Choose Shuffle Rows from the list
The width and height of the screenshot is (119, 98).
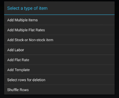59,90
